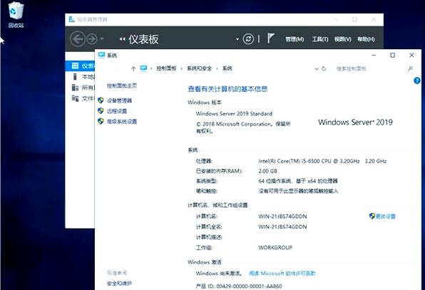Click the Server Manager title bar icon
Viewport: 425px width, 290px height.
71,19
